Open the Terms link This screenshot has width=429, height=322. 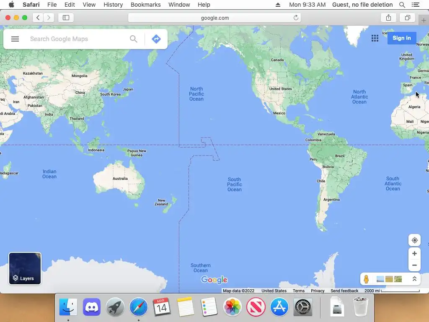(298, 291)
